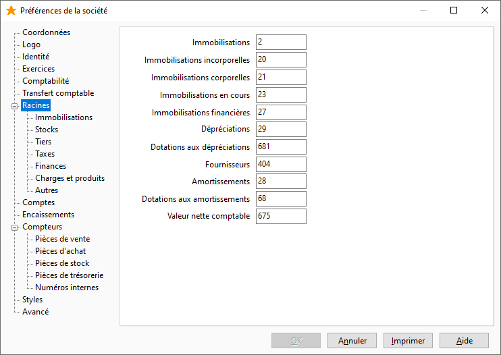This screenshot has height=355, width=501.
Task: Edit the Immobilisations incorporelles field
Action: point(281,59)
